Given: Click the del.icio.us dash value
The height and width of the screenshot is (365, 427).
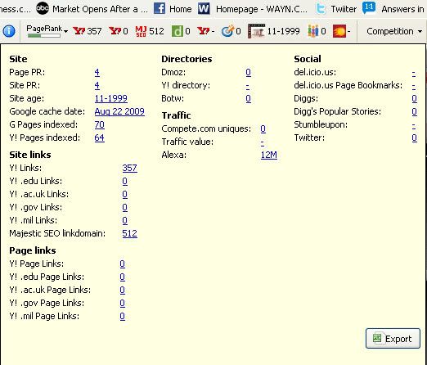Looking at the screenshot, I should (414, 73).
